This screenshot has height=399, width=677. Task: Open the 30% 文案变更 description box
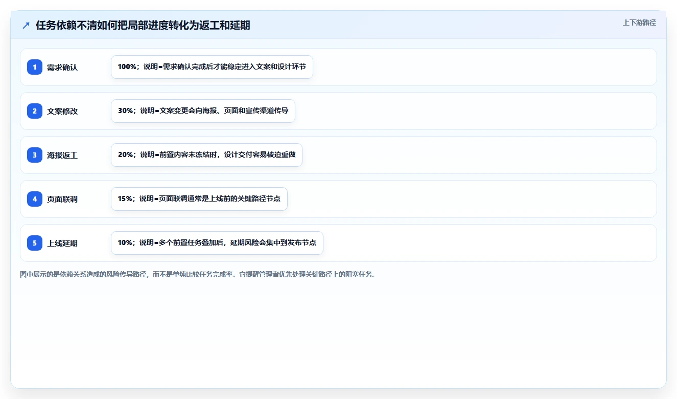(203, 111)
